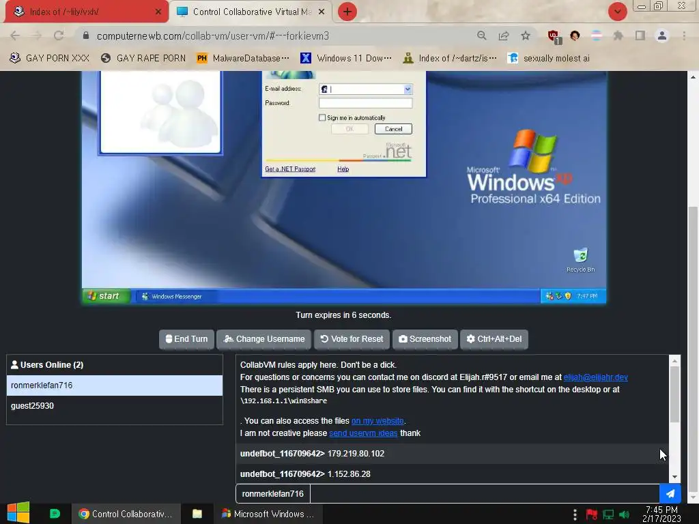The height and width of the screenshot is (524, 699).
Task: Open the Chrome profile avatar
Action: [x=662, y=35]
